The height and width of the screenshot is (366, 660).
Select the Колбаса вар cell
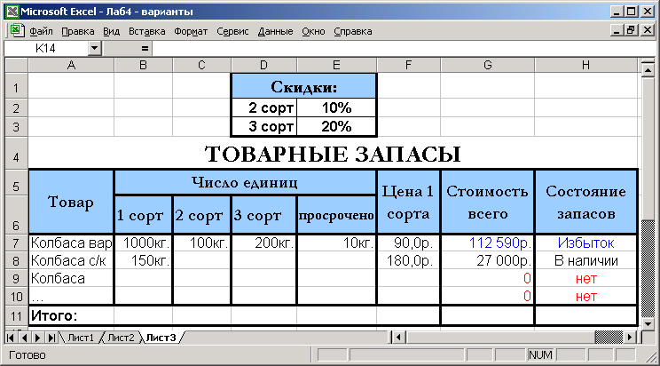click(71, 243)
